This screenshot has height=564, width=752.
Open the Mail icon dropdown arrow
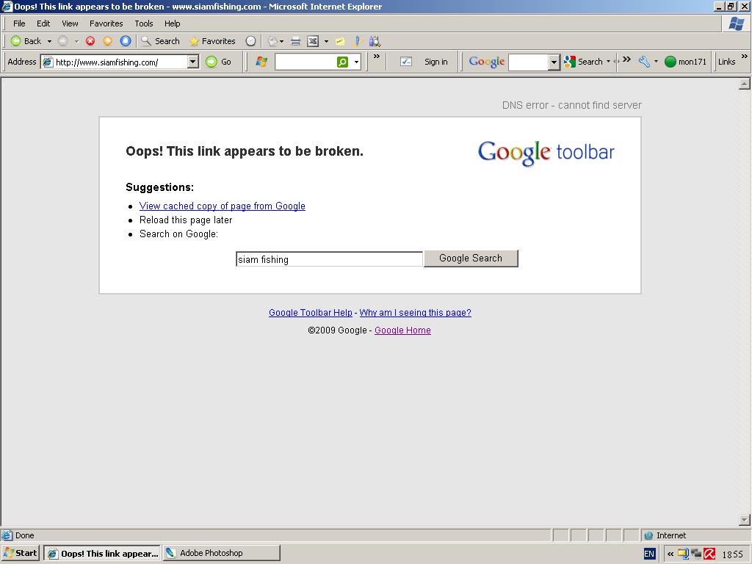(x=281, y=42)
